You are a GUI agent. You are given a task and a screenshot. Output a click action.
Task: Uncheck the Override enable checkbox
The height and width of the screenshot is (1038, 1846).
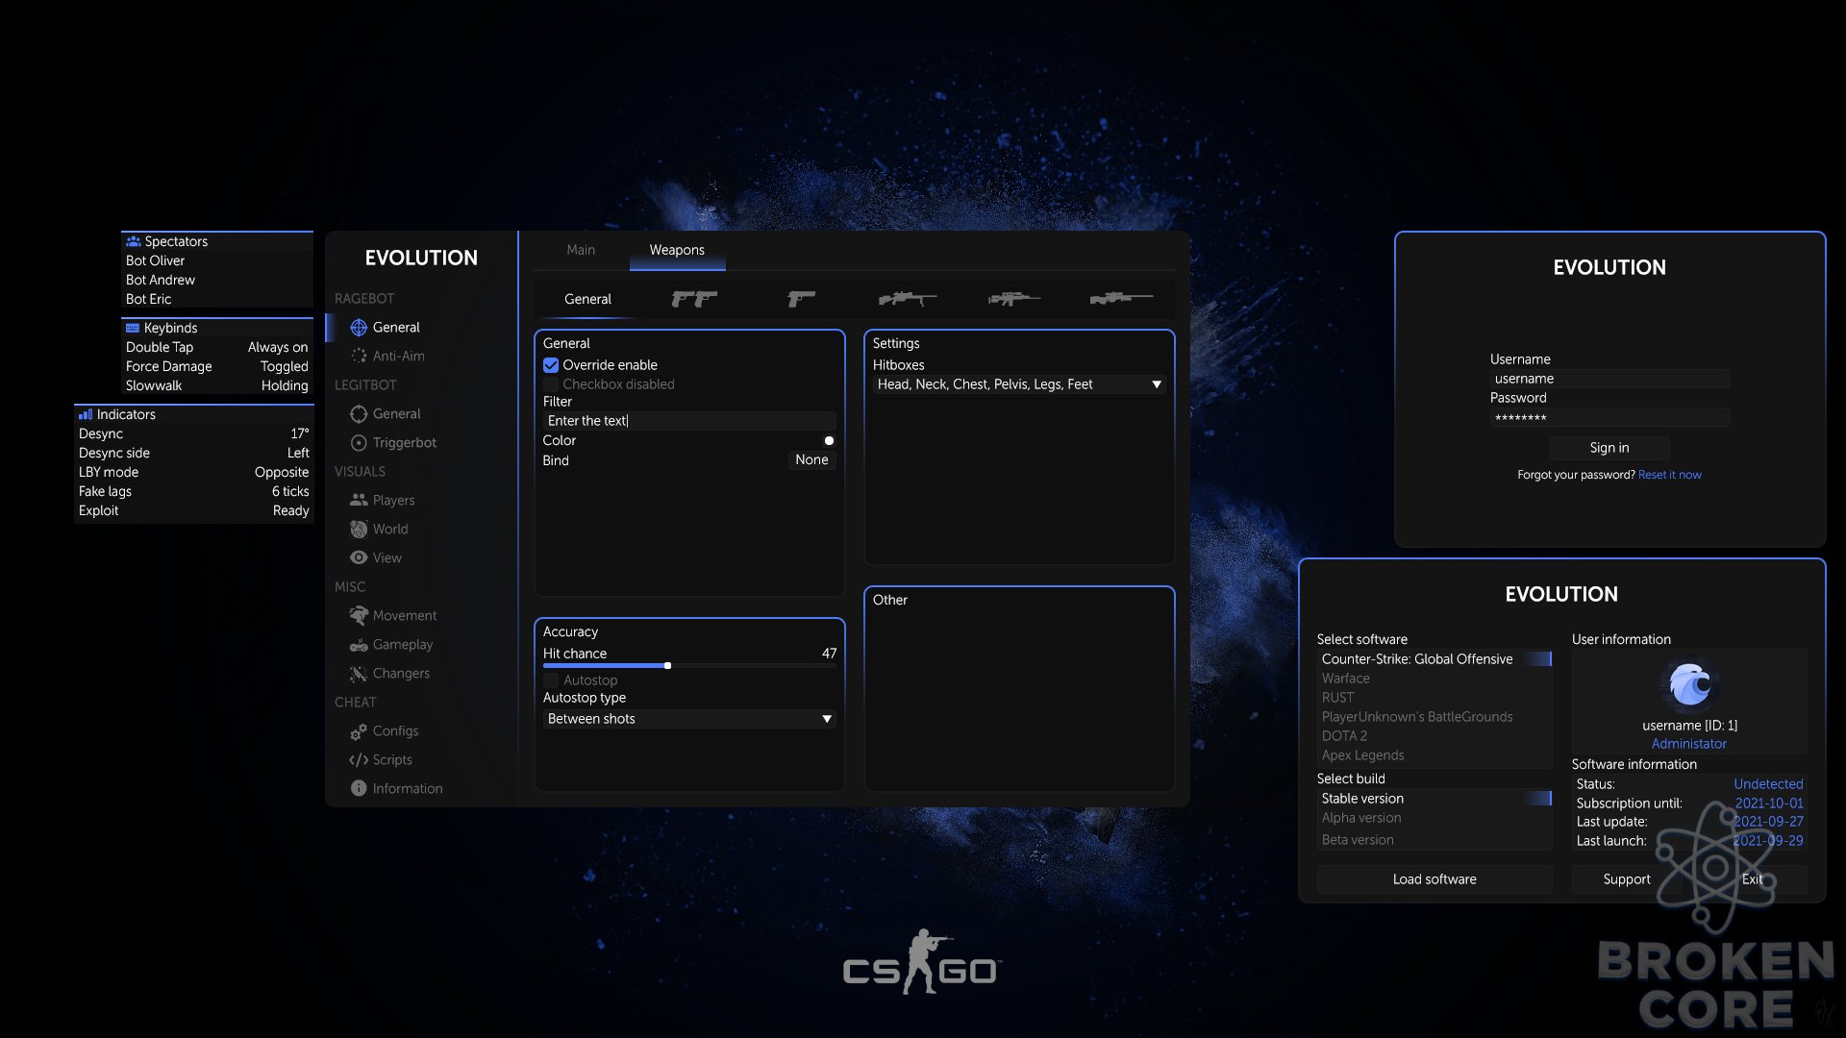point(551,365)
